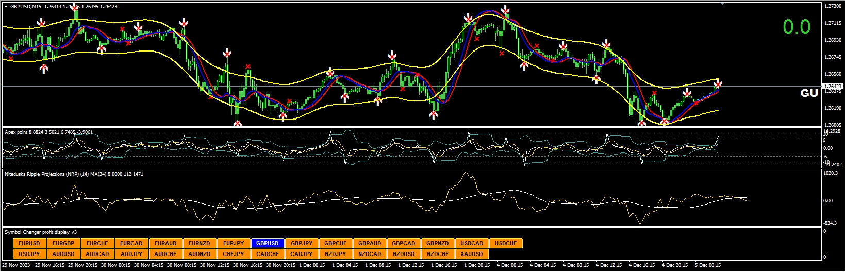Select the AUDUSD symbol button

63,254
